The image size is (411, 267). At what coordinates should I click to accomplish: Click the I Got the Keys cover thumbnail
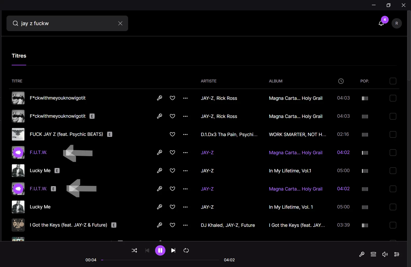(x=18, y=225)
